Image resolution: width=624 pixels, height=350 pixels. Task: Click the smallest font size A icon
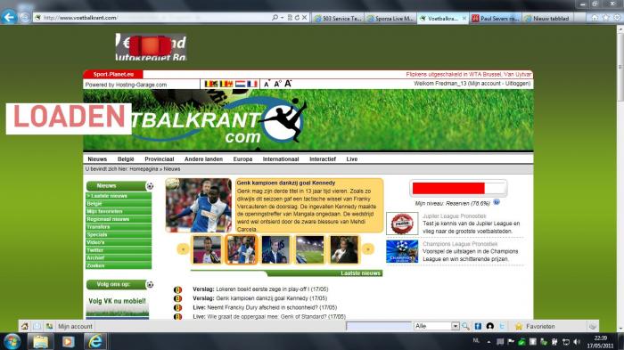tap(267, 85)
